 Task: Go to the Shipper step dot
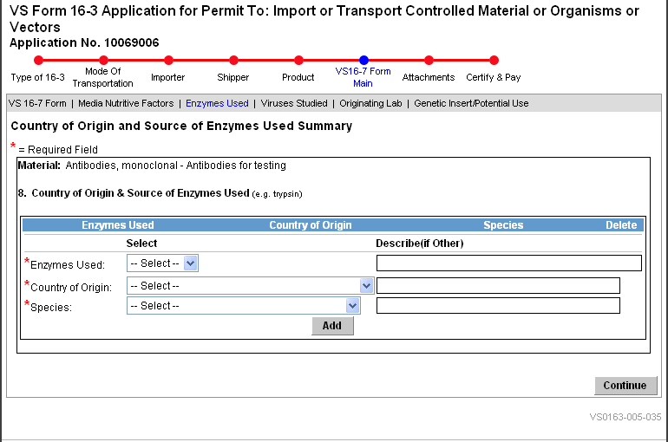point(233,61)
